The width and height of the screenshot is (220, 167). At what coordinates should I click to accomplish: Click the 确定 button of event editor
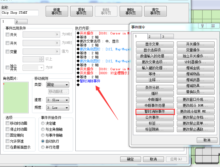pyautogui.click(x=130, y=159)
